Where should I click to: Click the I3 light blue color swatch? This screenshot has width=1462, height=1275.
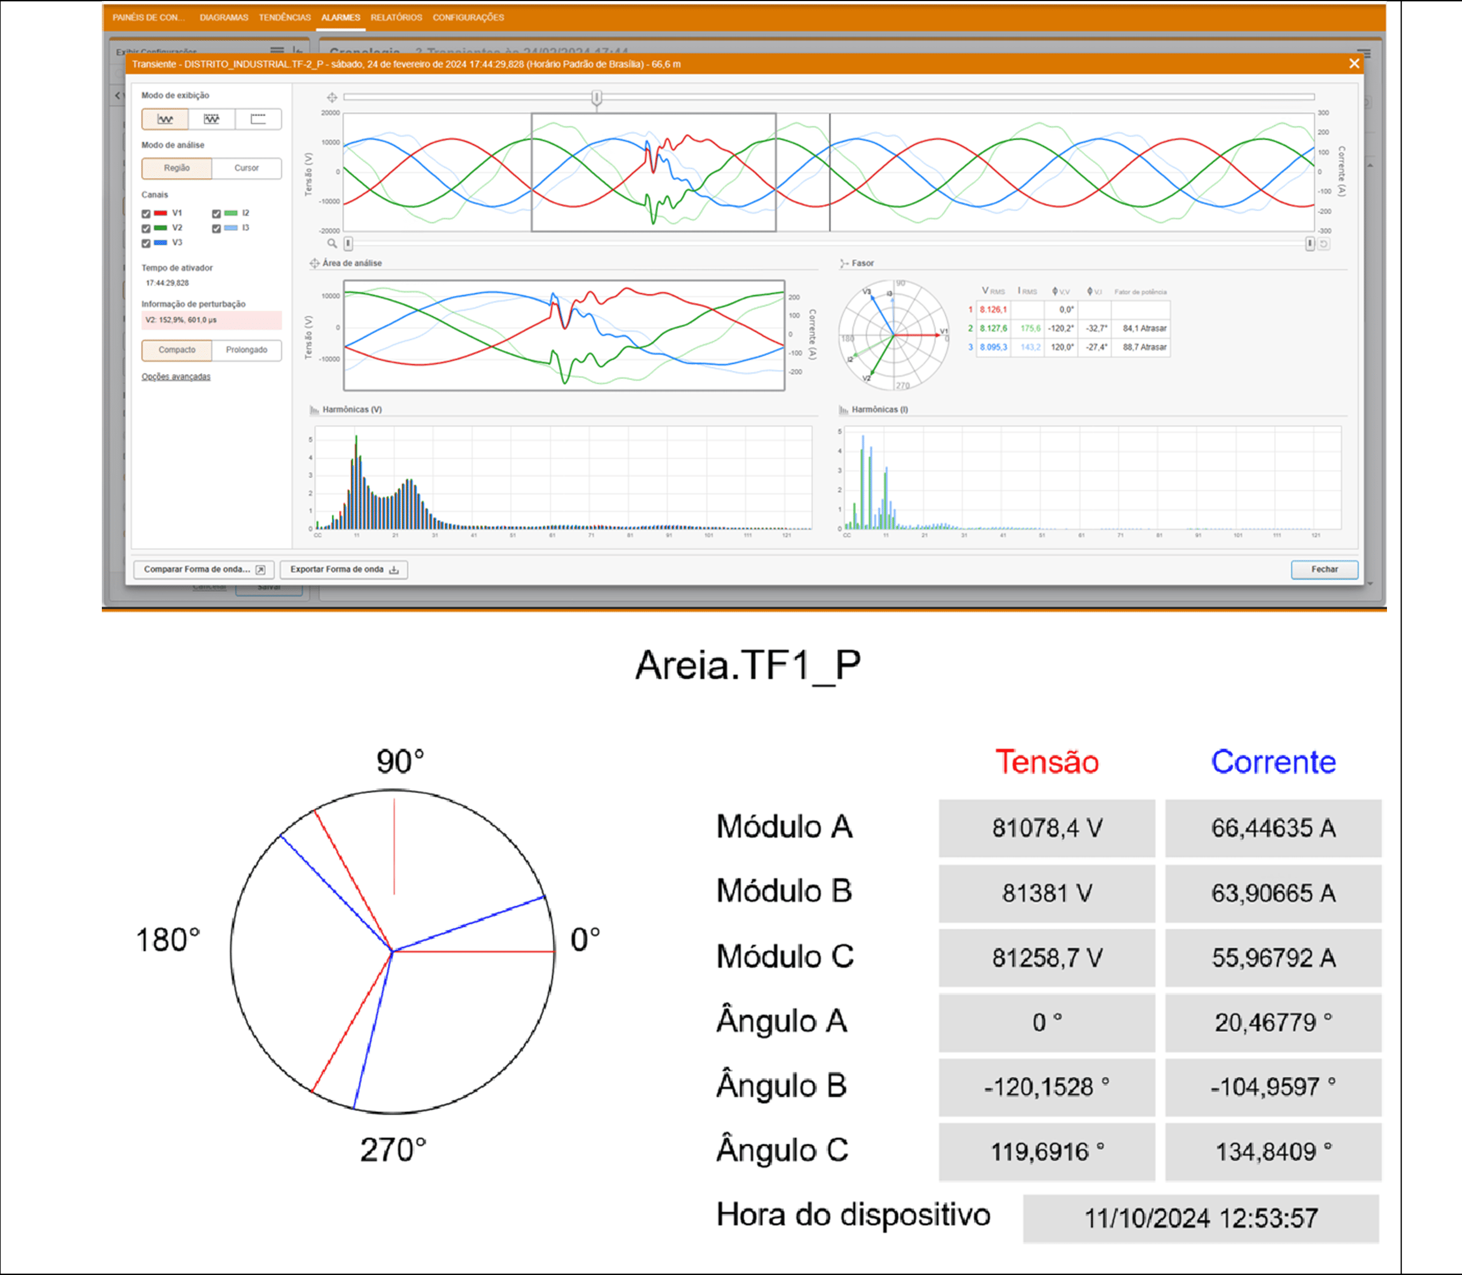pos(231,228)
